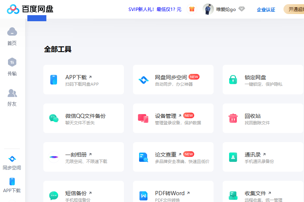
Task: Expand the account menu via diamond badge
Action: pyautogui.click(x=242, y=9)
